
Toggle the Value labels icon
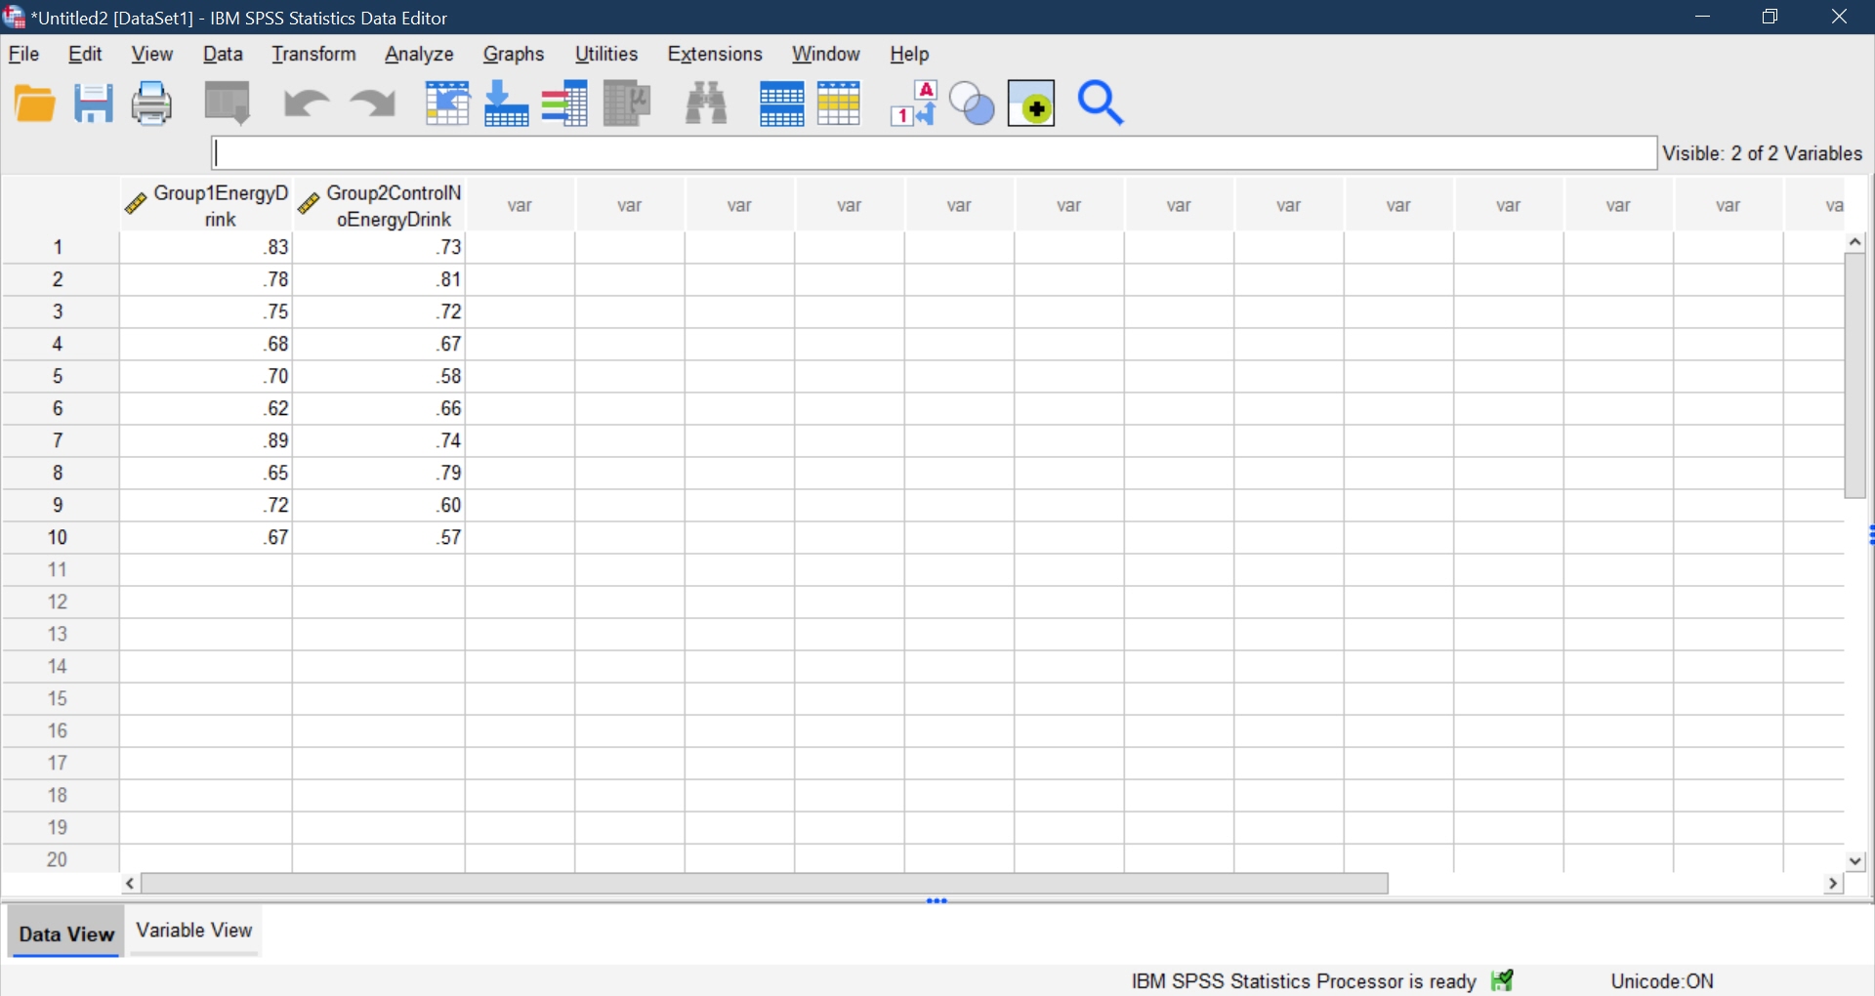click(x=914, y=104)
